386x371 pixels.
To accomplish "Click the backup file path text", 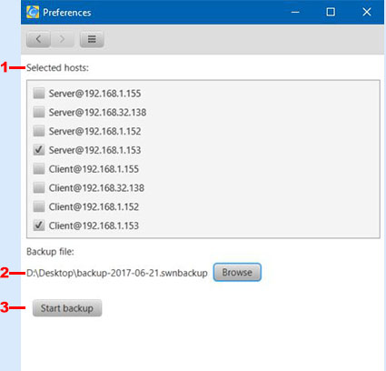I will coord(117,273).
